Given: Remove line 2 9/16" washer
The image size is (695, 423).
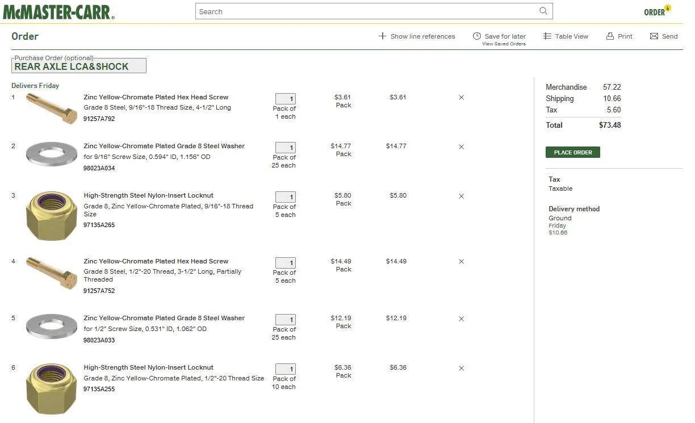Looking at the screenshot, I should pyautogui.click(x=461, y=146).
